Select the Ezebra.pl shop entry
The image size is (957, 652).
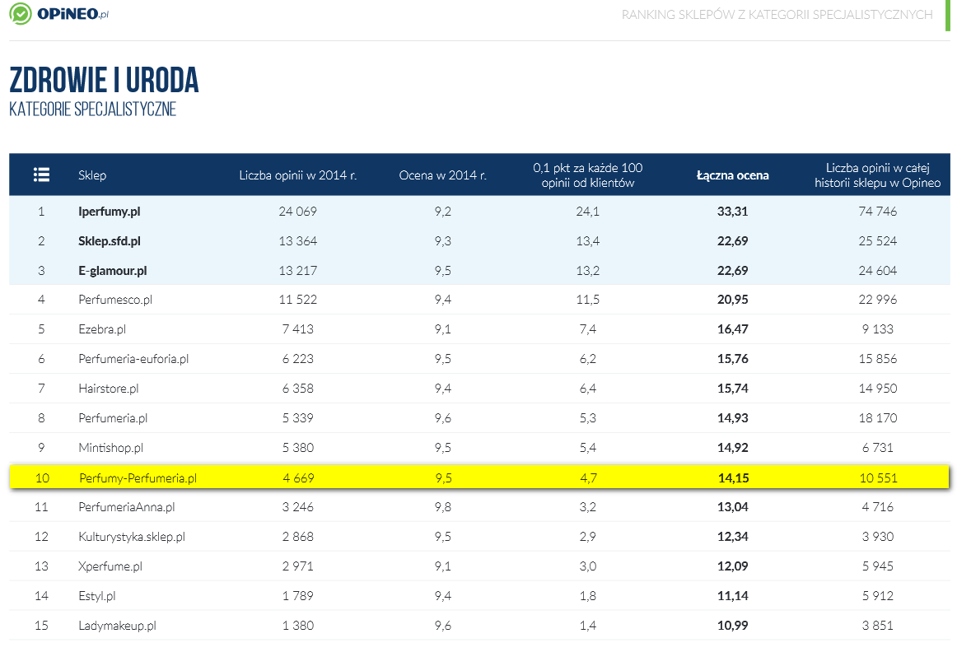point(102,329)
